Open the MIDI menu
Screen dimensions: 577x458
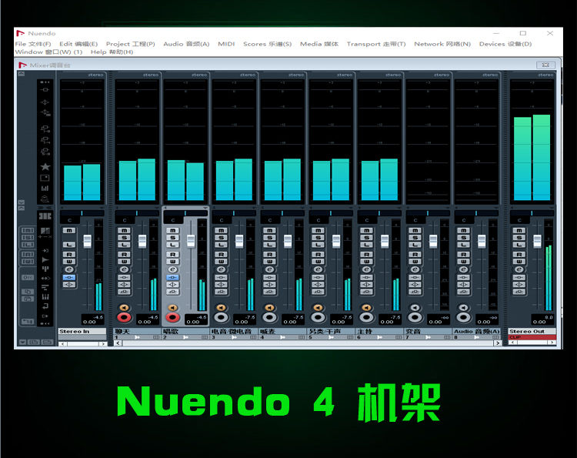226,44
